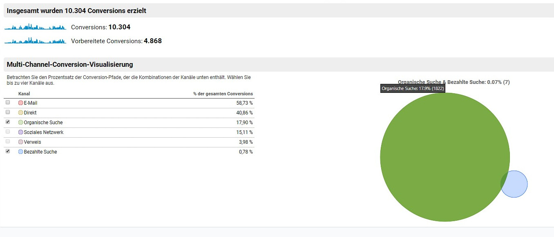Image resolution: width=554 pixels, height=237 pixels.
Task: Click the '% der gesamten Conversions' header
Action: click(223, 94)
